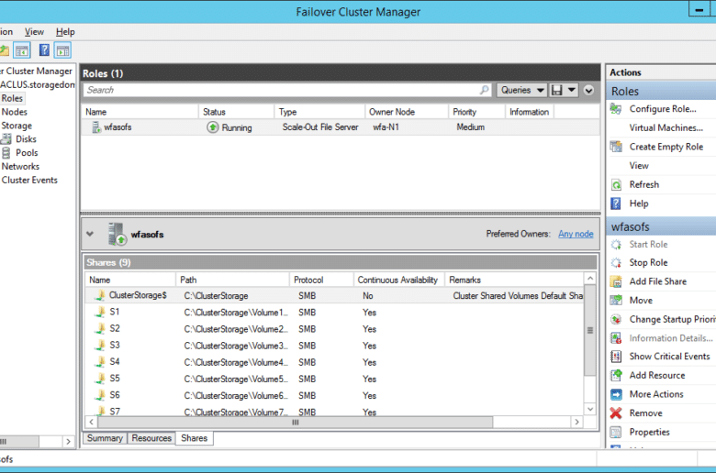The image size is (716, 473).
Task: Select the wfasofs role row name
Action: click(x=117, y=127)
